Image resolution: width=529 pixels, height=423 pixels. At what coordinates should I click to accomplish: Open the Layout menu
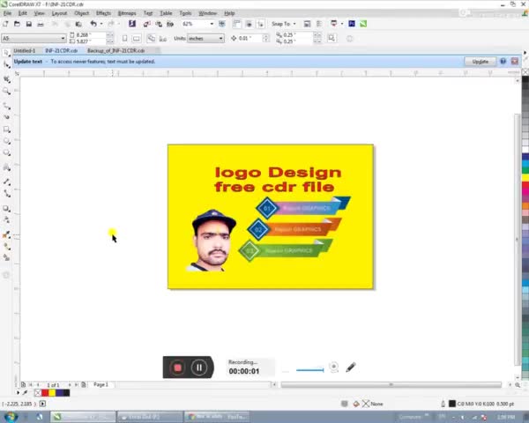pyautogui.click(x=59, y=13)
